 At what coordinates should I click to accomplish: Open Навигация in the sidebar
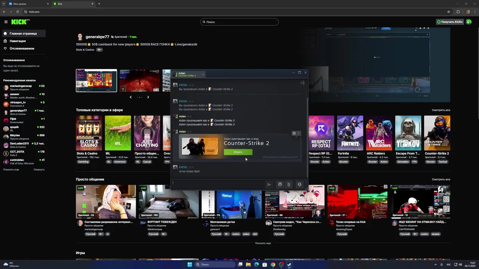[24, 41]
